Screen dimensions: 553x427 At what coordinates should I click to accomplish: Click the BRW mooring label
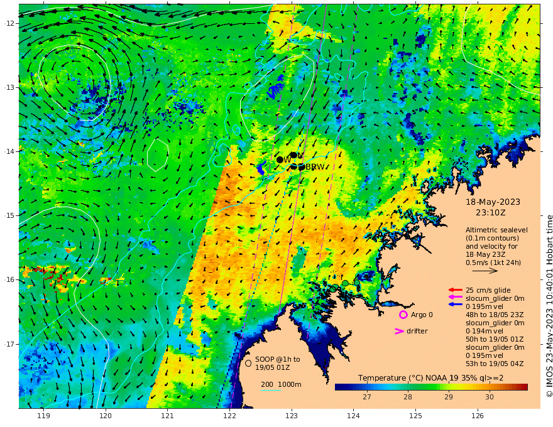pos(315,167)
